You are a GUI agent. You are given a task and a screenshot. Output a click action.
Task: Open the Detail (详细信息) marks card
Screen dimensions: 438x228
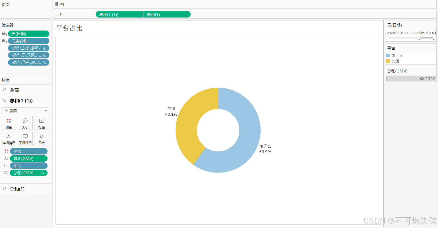click(9, 139)
